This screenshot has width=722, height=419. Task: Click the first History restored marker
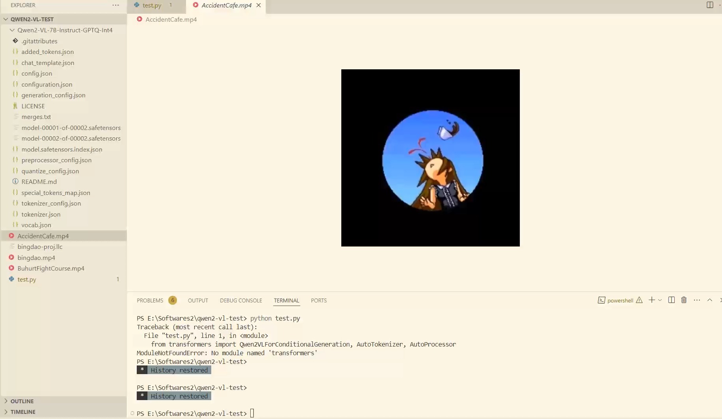pos(174,370)
